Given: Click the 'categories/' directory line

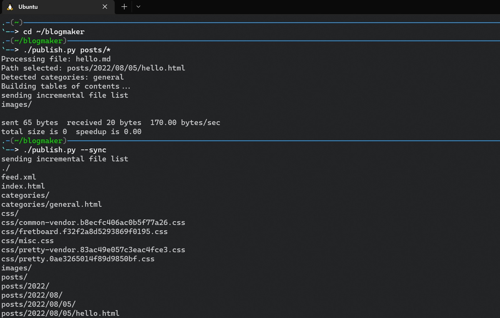Looking at the screenshot, I should click(25, 195).
